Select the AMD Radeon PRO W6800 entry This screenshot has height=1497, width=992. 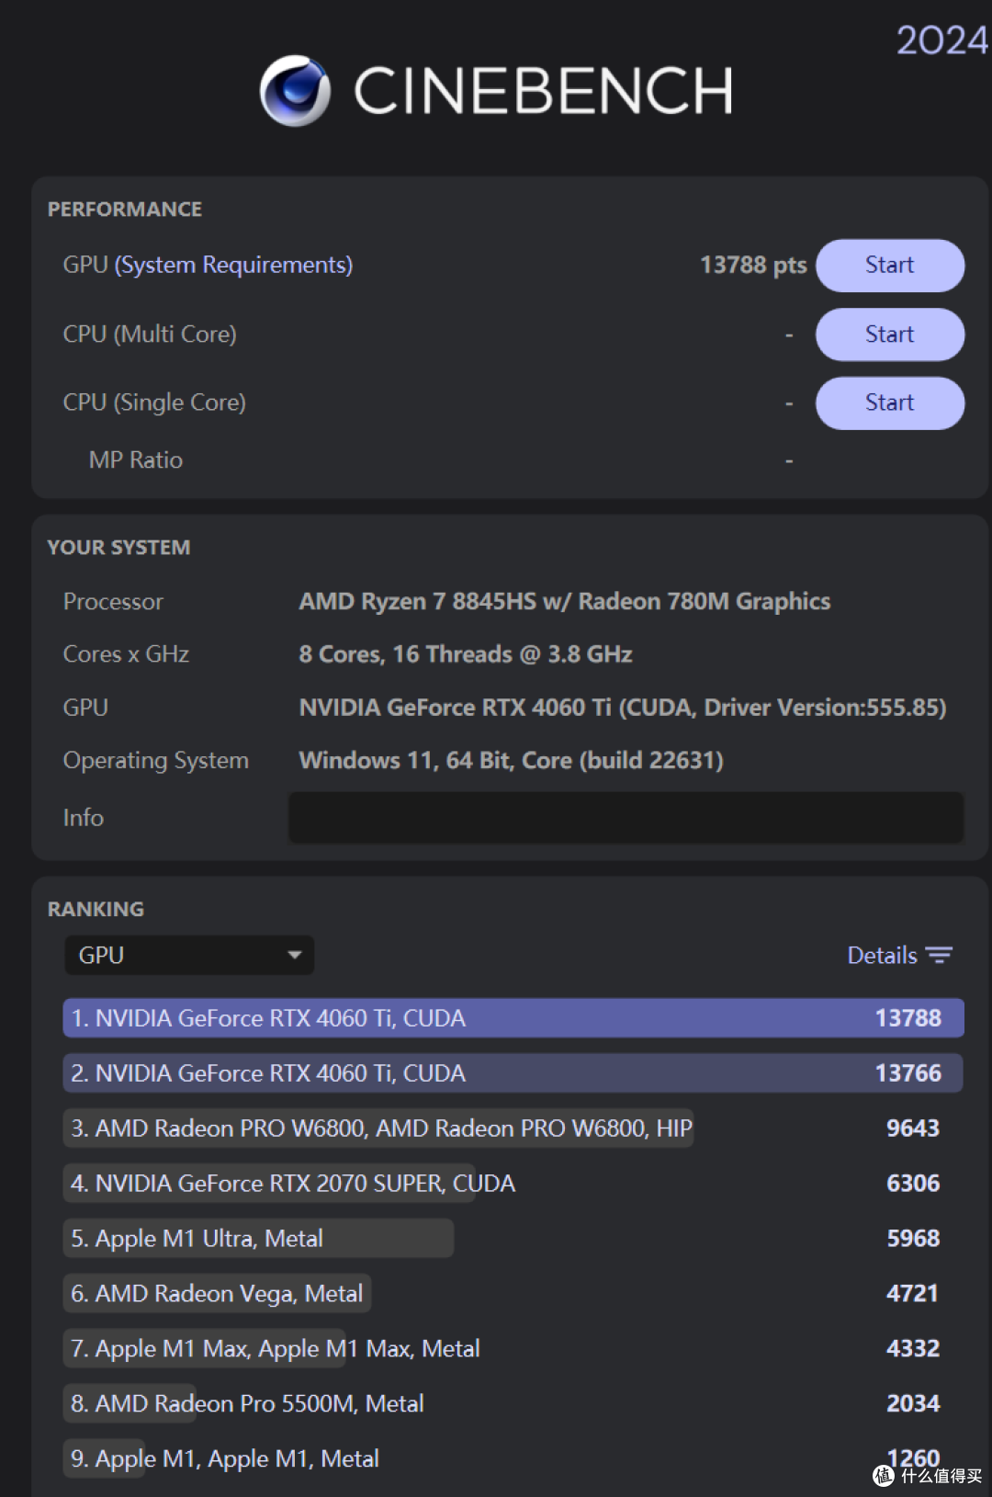coord(513,1128)
